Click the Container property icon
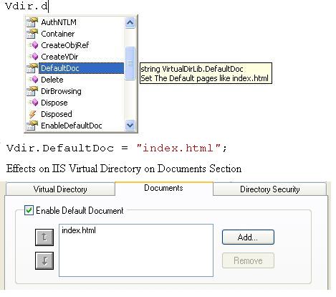 [x=32, y=34]
